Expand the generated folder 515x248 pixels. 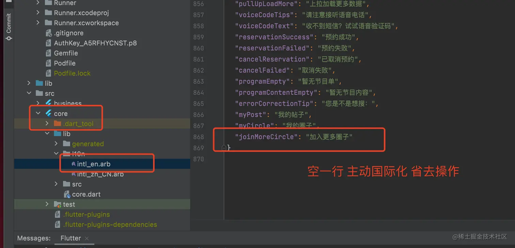(x=56, y=144)
